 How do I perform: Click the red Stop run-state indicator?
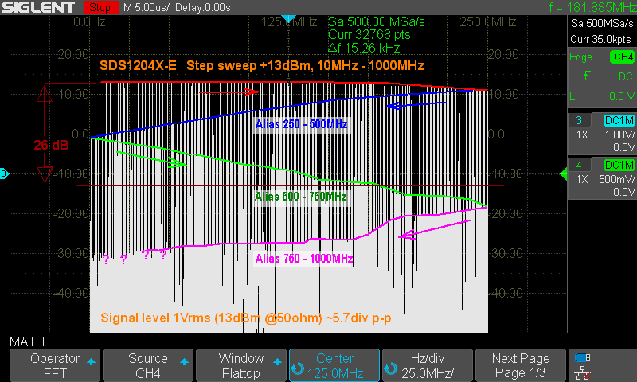(100, 7)
